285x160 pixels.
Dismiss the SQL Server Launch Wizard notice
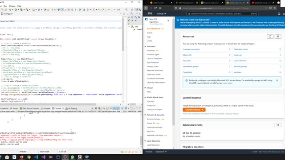click(277, 80)
